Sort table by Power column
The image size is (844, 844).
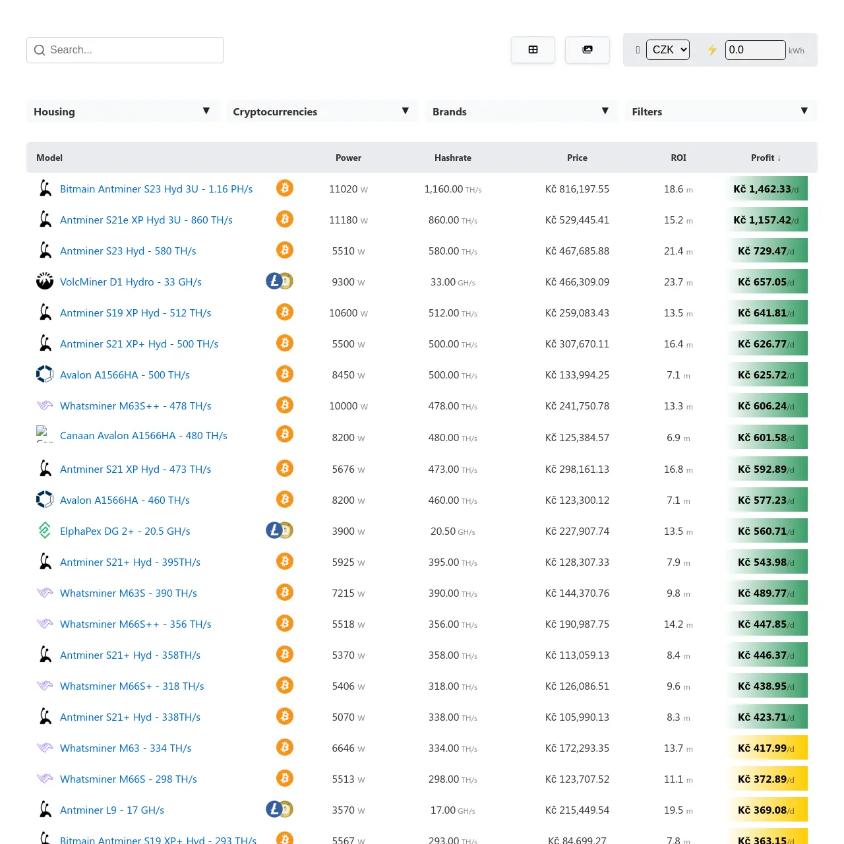348,158
